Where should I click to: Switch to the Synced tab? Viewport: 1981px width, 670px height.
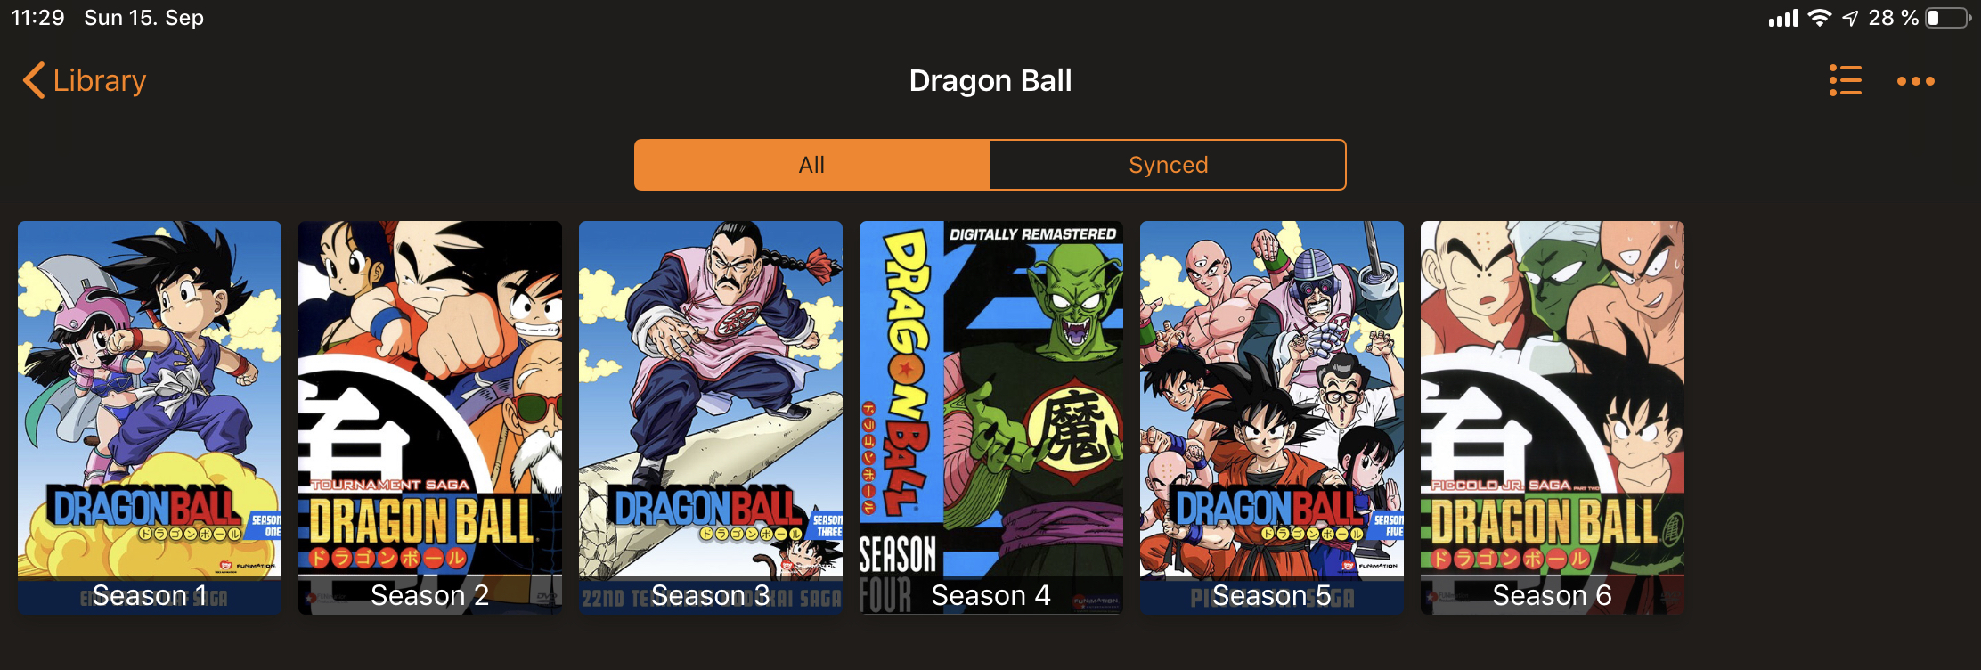click(x=1168, y=165)
